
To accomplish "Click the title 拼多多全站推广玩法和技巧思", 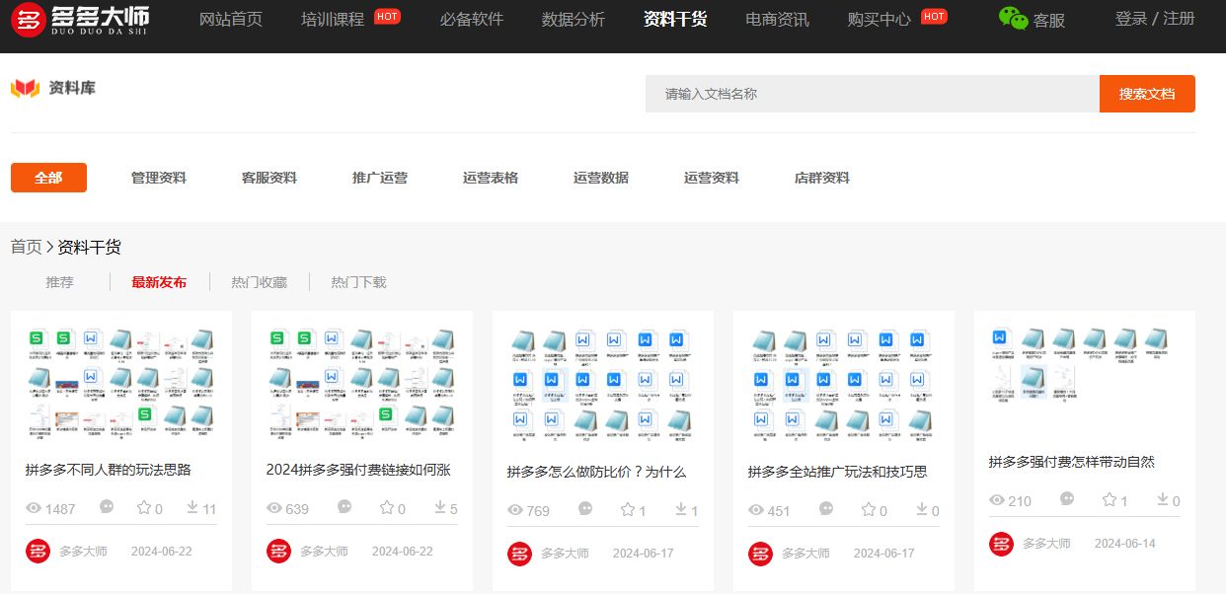I will coord(838,472).
